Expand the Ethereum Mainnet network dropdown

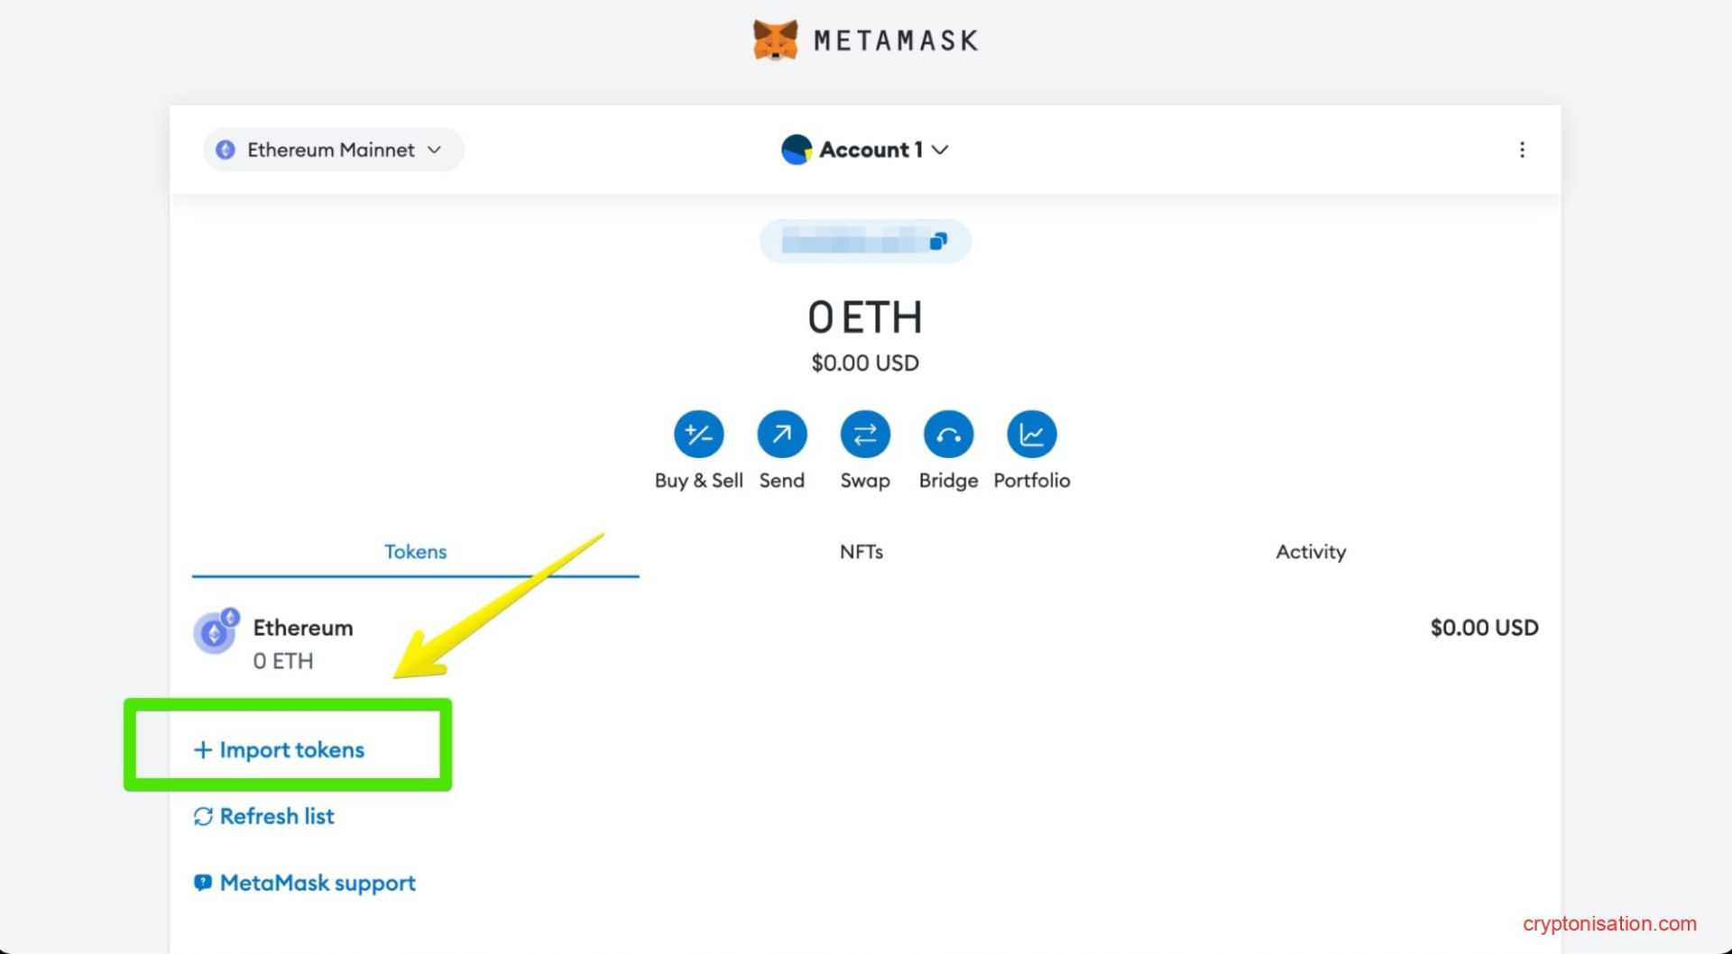(333, 150)
